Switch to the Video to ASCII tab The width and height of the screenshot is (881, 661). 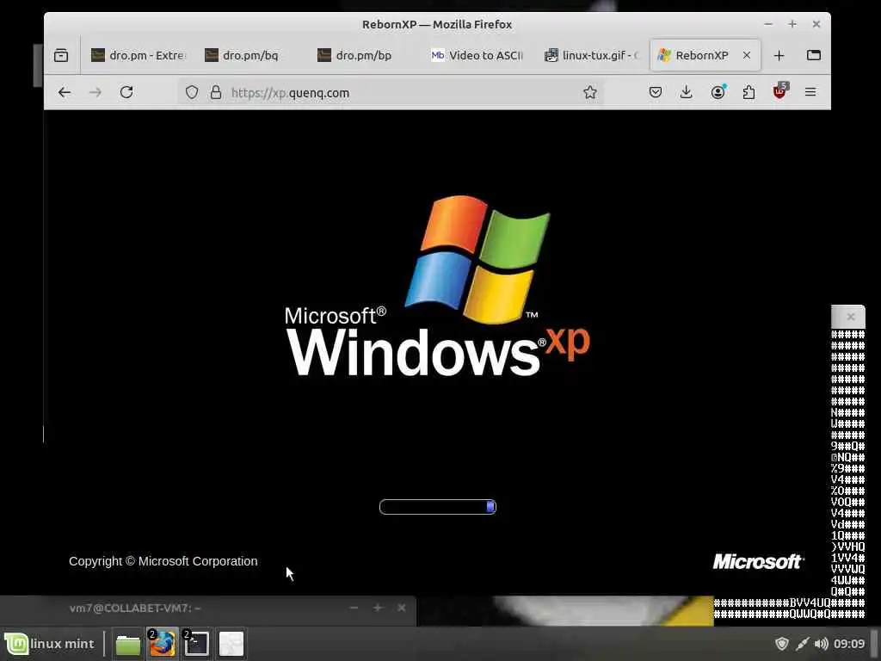point(477,55)
